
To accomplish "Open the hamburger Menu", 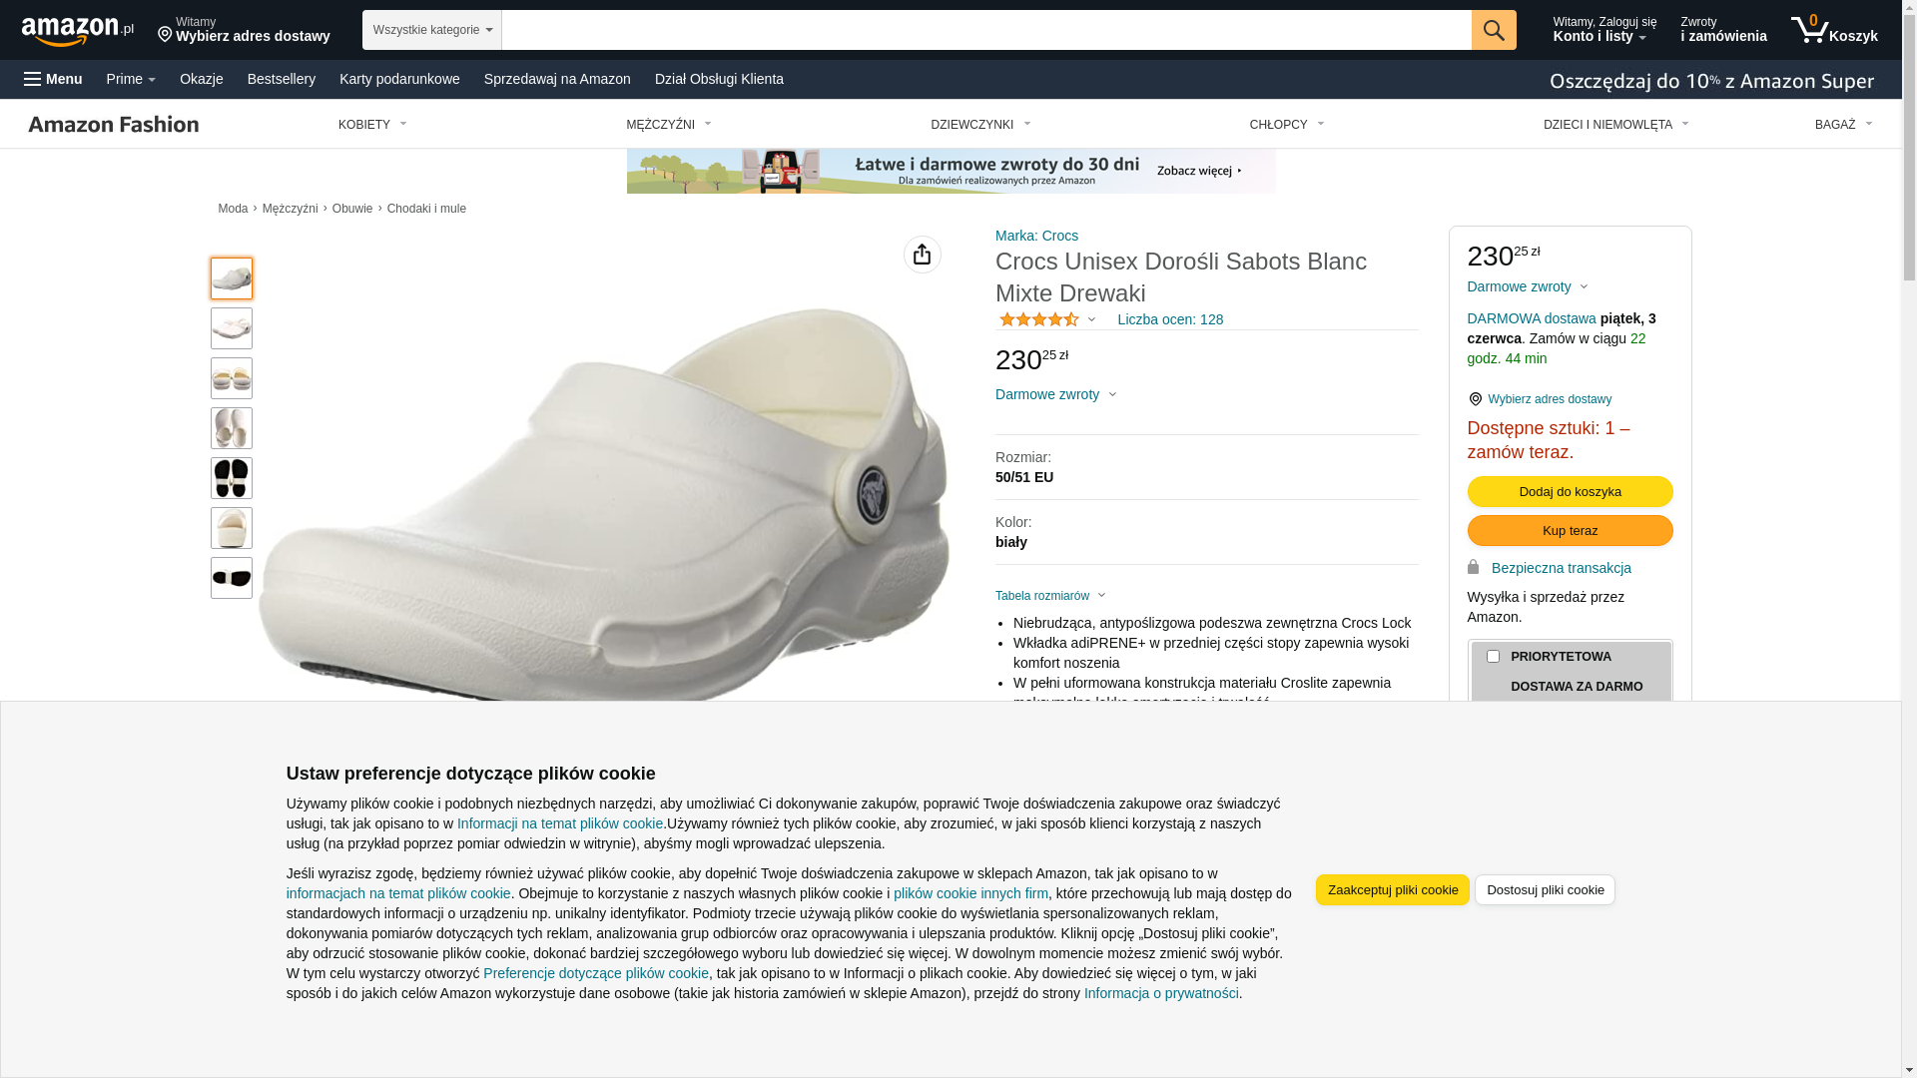I will click(x=53, y=79).
